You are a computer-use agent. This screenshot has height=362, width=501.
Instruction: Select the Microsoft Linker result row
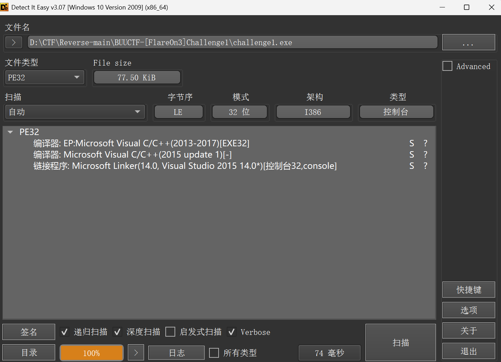point(185,166)
